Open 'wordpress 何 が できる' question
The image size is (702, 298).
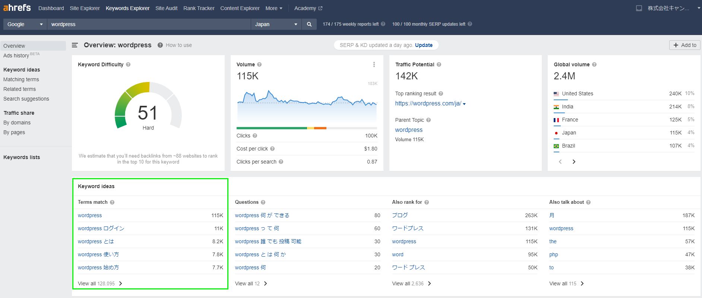[x=262, y=215]
